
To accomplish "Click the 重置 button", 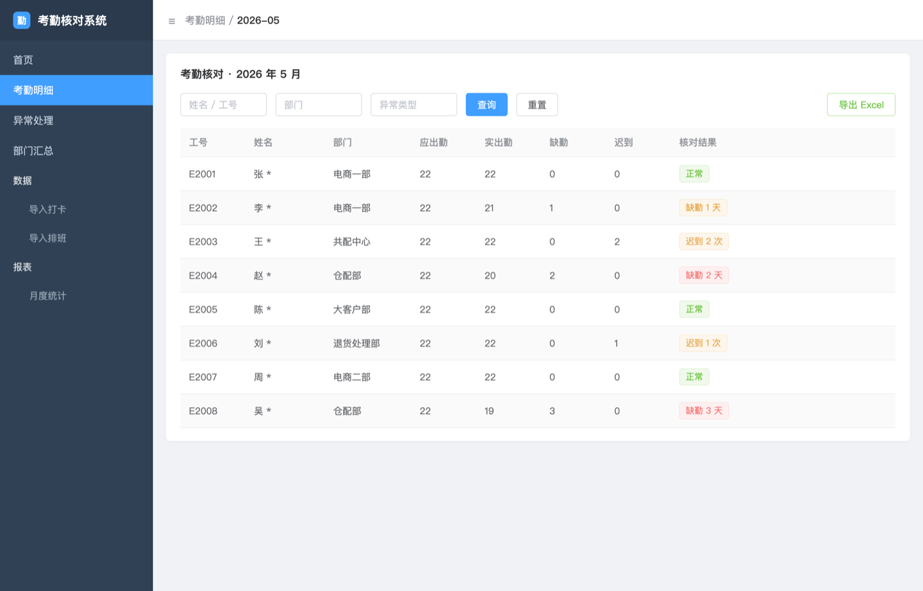I will click(x=537, y=104).
